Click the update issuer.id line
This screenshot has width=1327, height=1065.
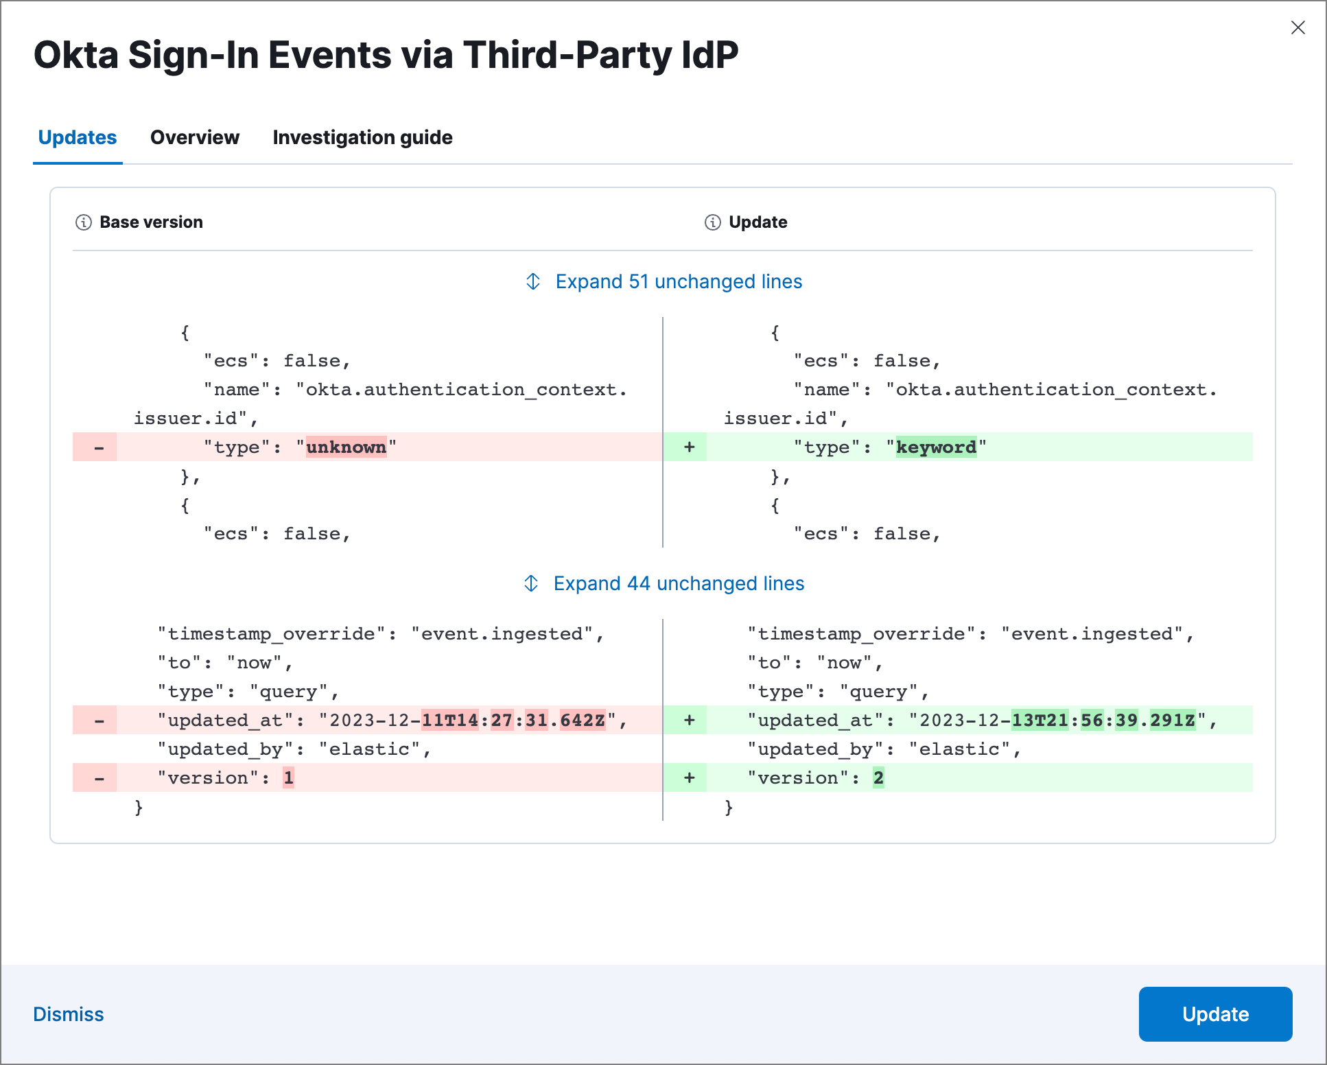[x=786, y=418]
